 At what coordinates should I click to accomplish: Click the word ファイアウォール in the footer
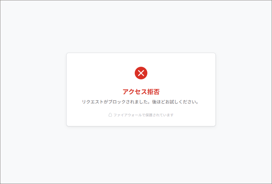point(128,115)
